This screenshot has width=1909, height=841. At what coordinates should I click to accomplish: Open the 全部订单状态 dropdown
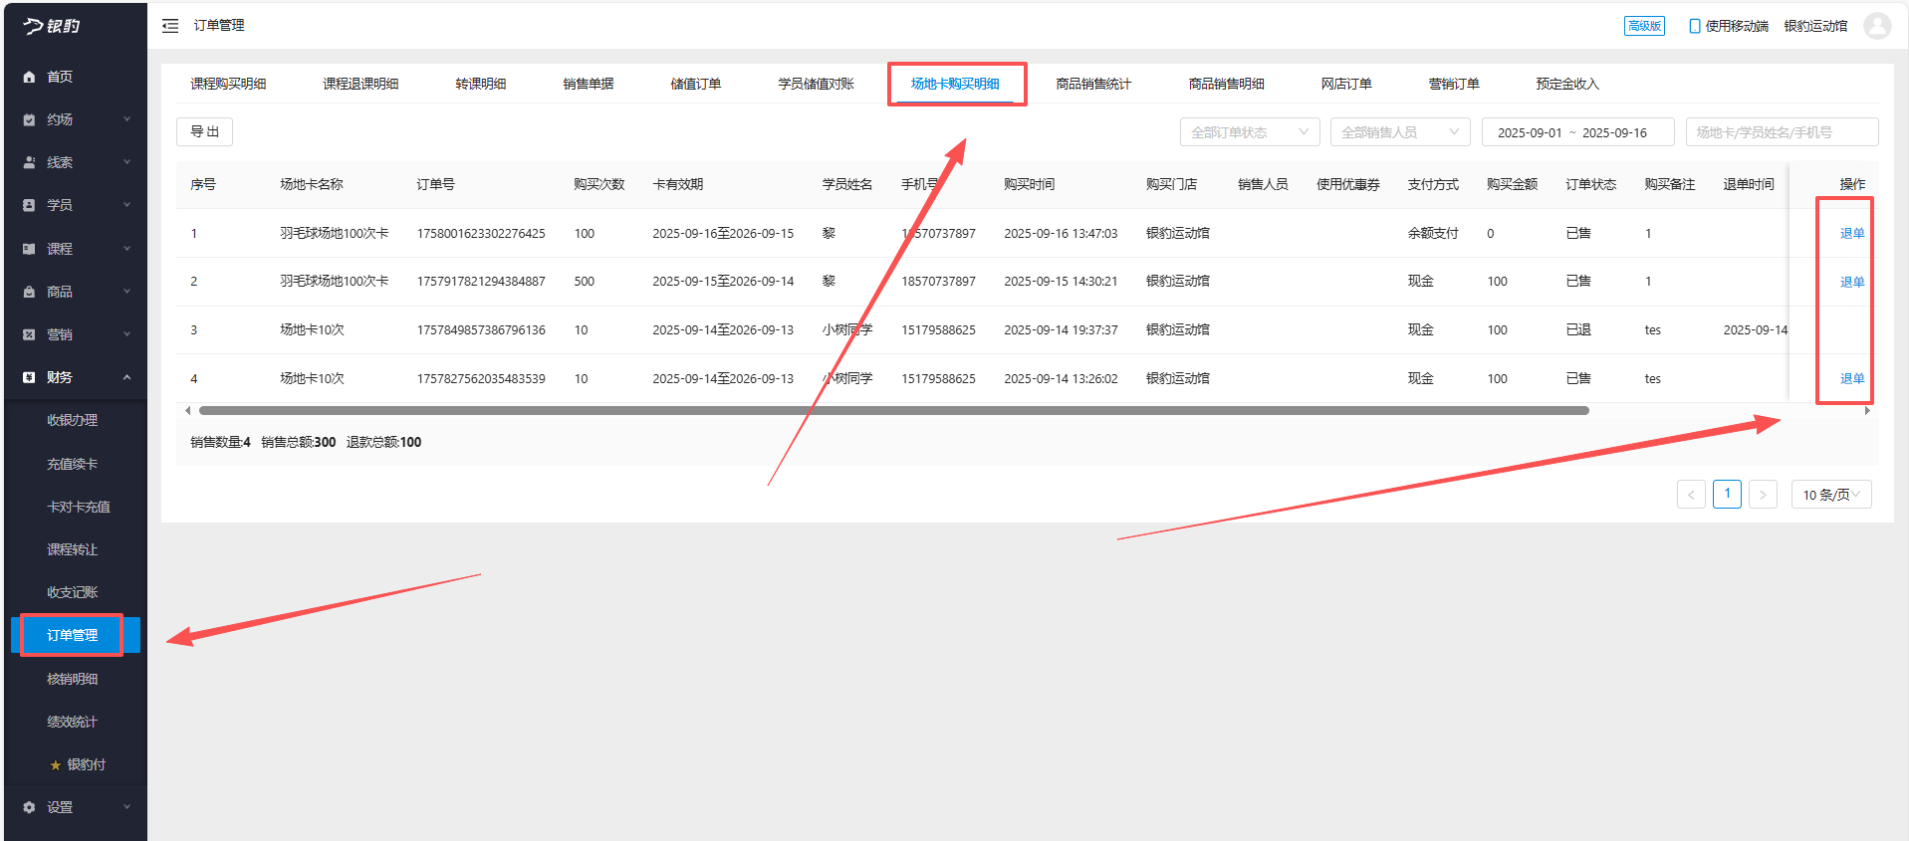(1250, 132)
